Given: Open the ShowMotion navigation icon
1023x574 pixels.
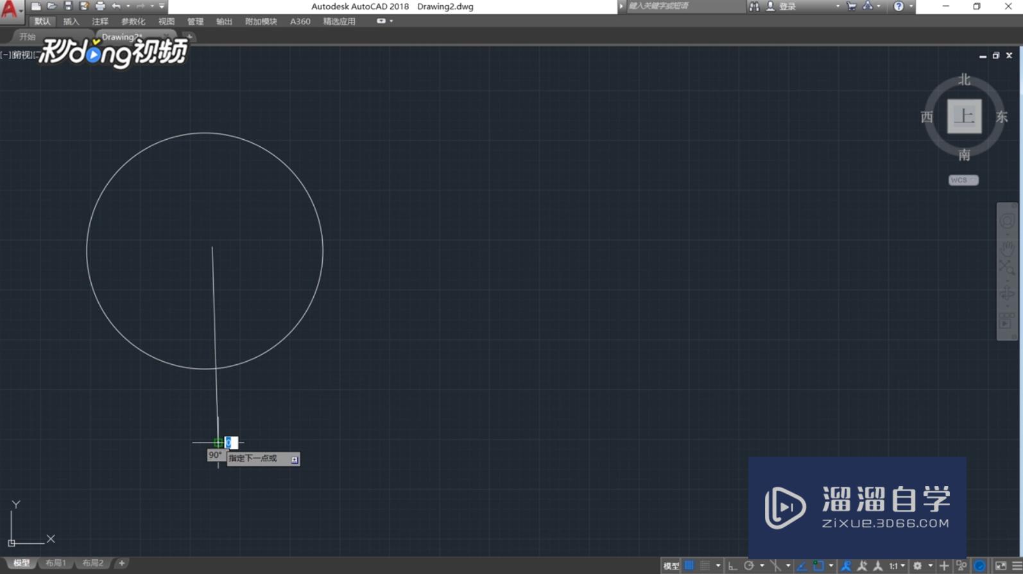Looking at the screenshot, I should 1007,321.
